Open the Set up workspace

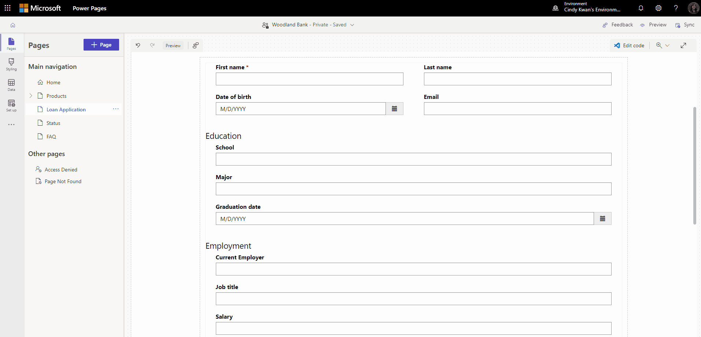point(11,105)
